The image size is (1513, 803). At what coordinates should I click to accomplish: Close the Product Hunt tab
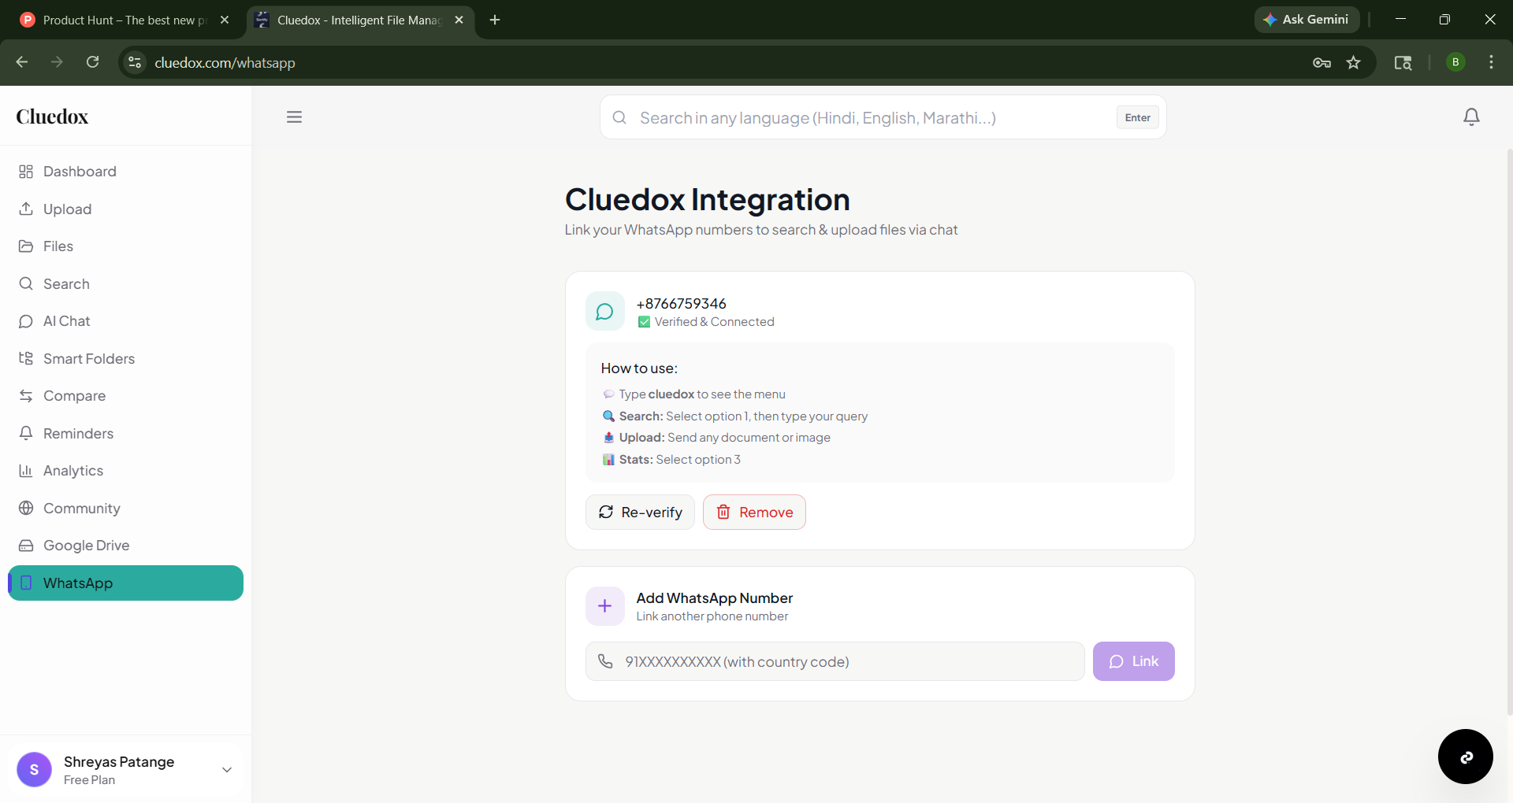225,20
